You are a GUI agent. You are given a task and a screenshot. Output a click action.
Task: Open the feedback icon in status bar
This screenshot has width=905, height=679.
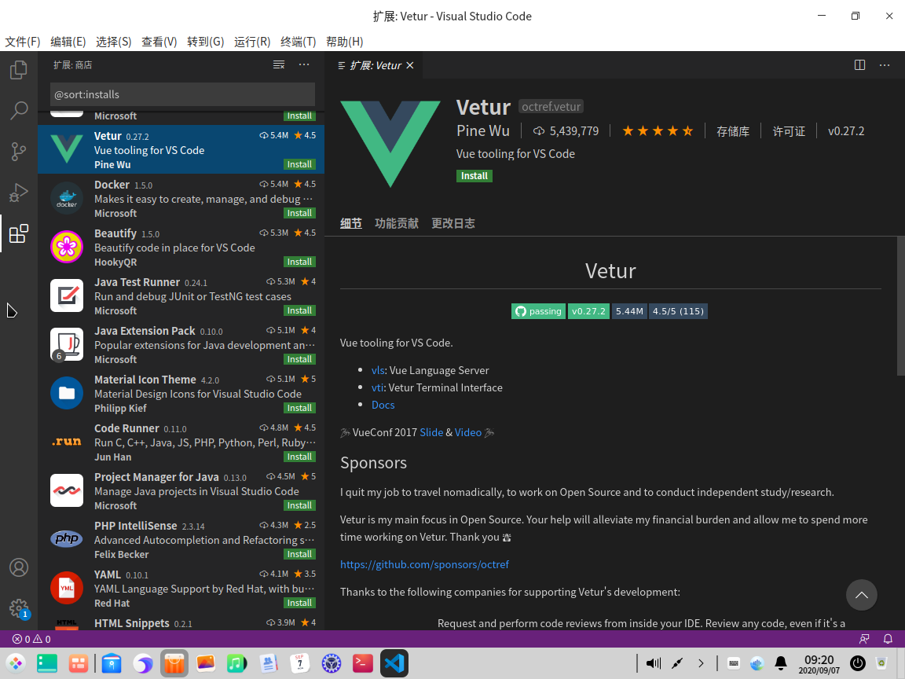(864, 639)
